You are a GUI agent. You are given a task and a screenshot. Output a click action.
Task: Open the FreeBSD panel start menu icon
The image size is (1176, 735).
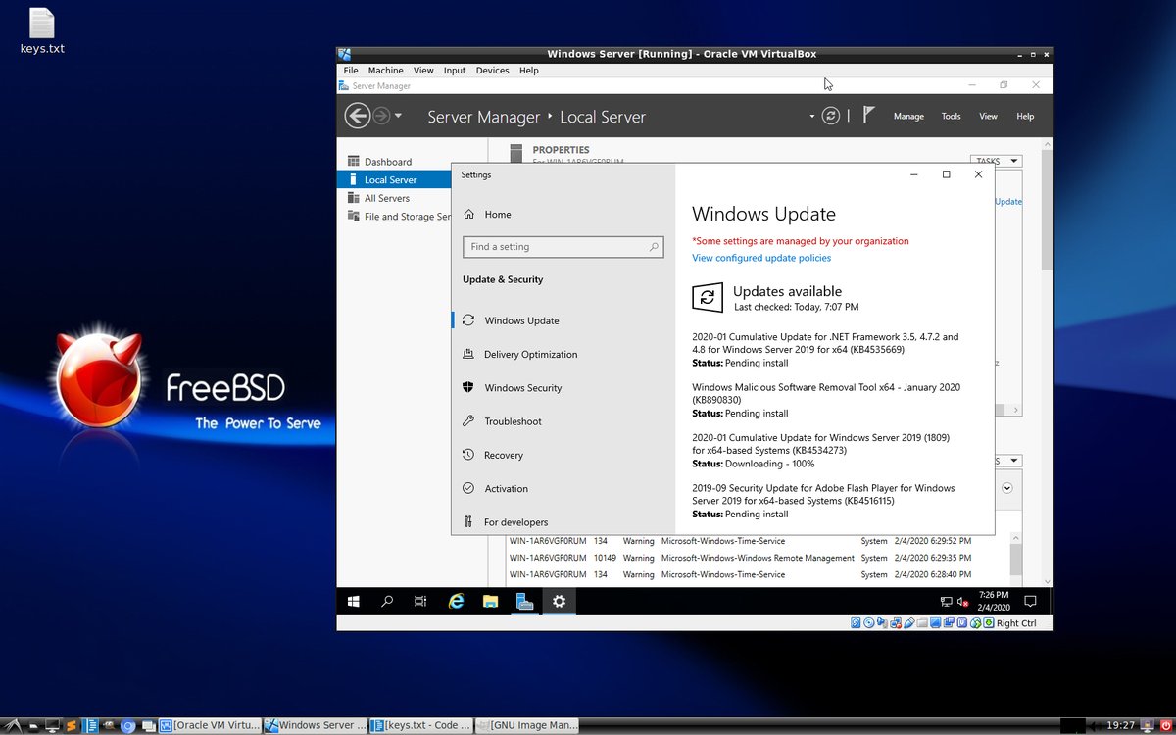[x=13, y=725]
